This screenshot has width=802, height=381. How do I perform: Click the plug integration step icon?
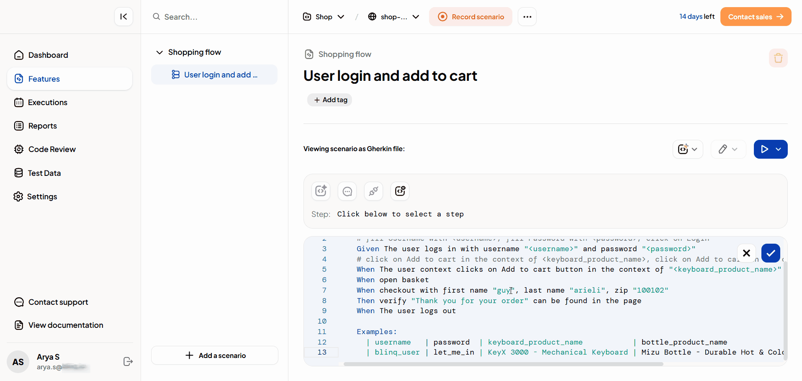tap(373, 191)
